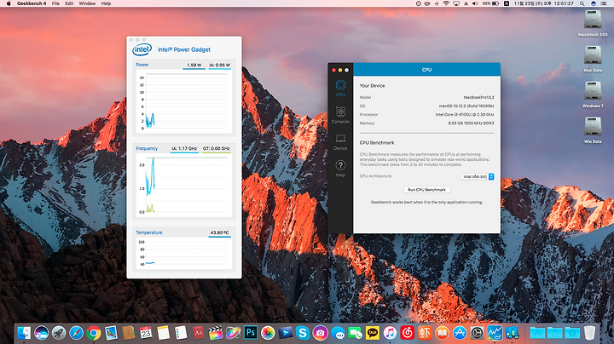Open the Trash in the dock

click(589, 333)
